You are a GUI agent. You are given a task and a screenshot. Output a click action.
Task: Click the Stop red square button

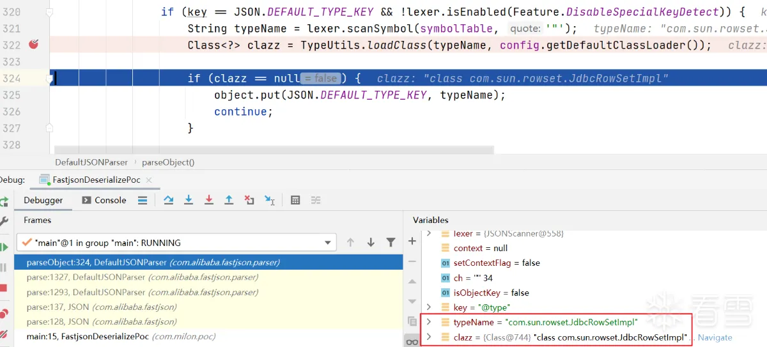4,288
